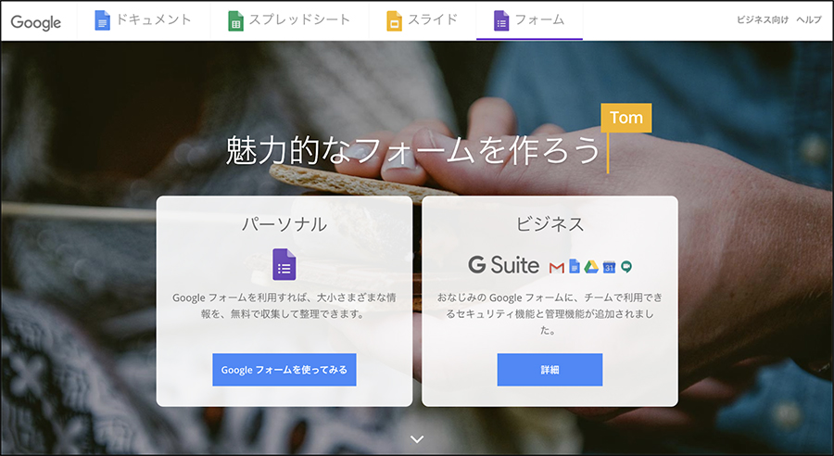
Task: Click the purple Forms icon in navigation
Action: pos(501,20)
